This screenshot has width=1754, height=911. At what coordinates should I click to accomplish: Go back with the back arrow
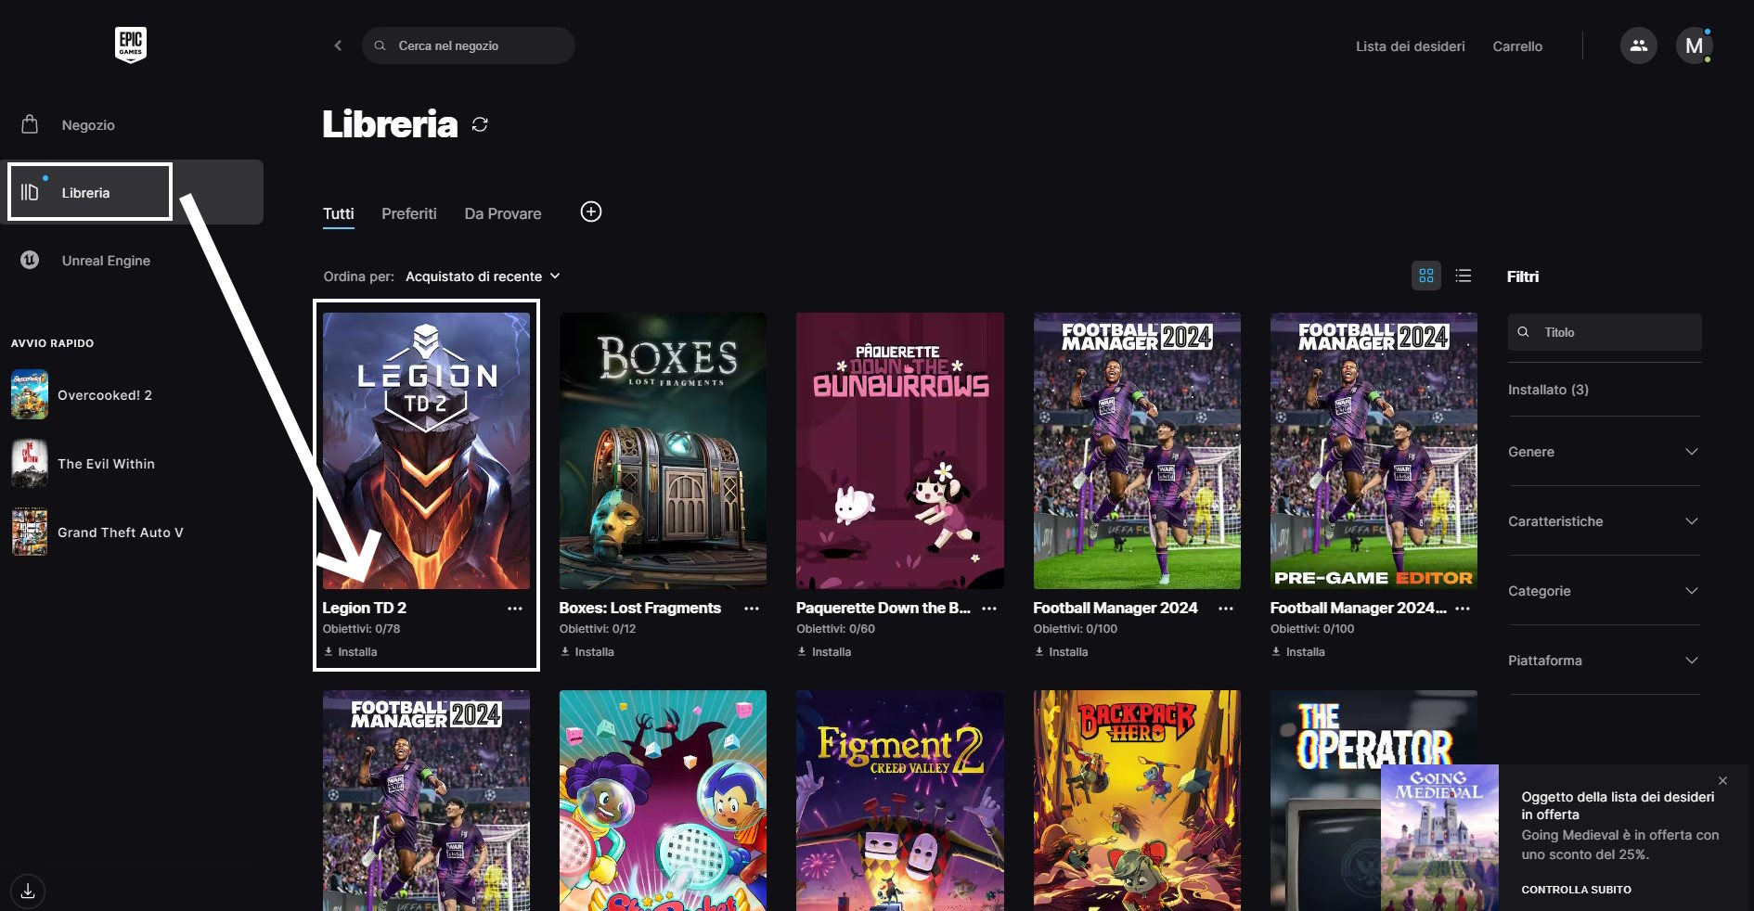(x=338, y=45)
